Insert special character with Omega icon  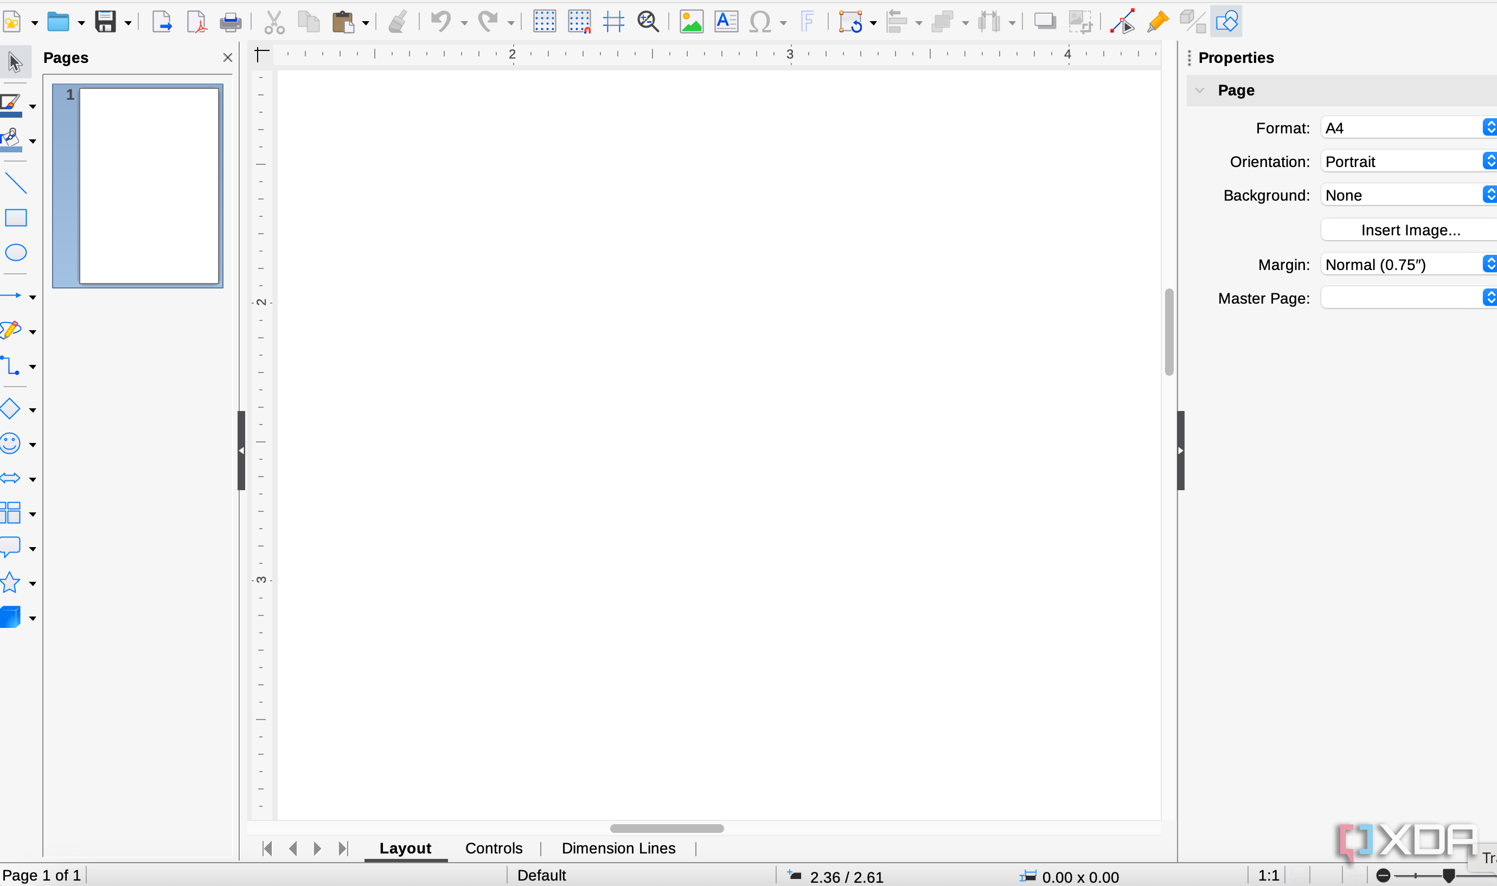[x=759, y=22]
